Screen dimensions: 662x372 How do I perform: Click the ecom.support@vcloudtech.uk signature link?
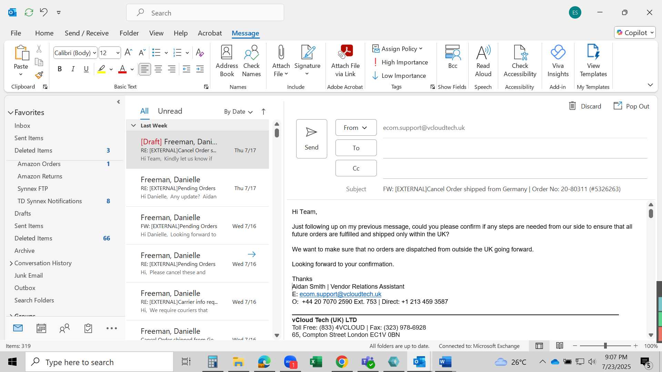[340, 294]
